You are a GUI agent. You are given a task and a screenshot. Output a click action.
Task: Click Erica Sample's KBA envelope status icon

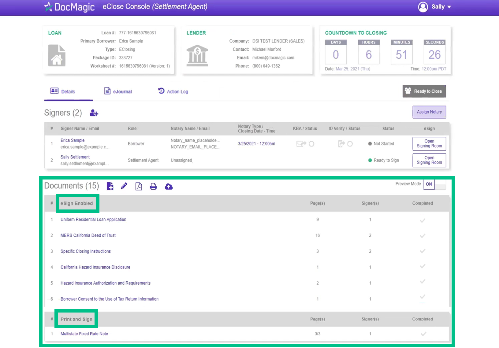coord(301,144)
